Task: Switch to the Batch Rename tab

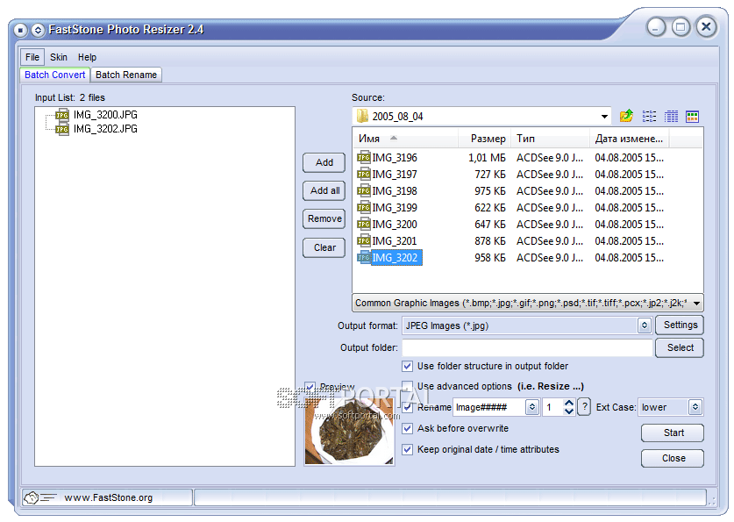Action: point(126,75)
